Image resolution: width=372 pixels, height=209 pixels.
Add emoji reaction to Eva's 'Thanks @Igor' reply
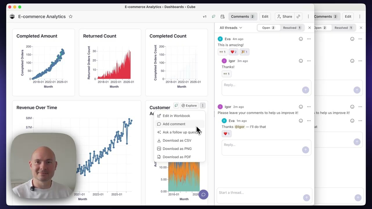(x=301, y=121)
